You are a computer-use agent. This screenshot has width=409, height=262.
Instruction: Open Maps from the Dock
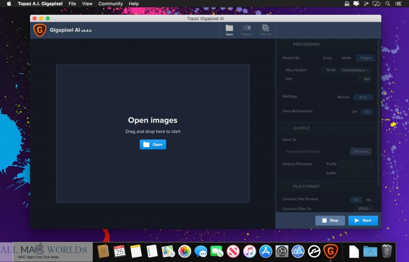click(168, 251)
